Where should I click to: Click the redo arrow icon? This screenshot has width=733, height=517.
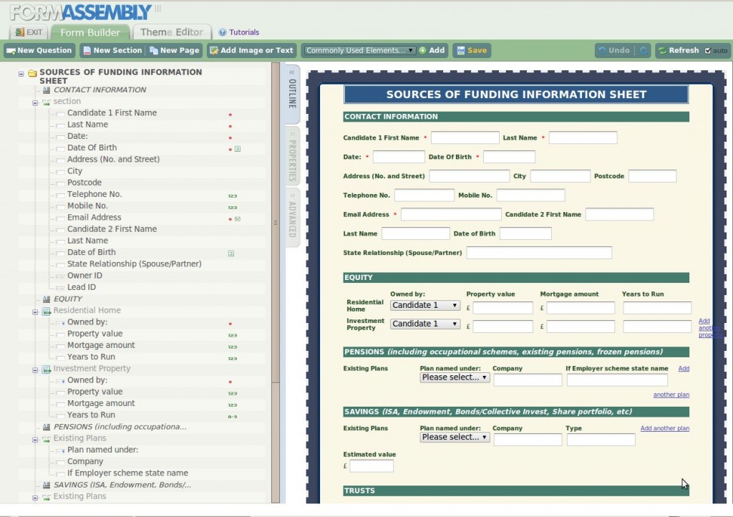click(x=644, y=51)
